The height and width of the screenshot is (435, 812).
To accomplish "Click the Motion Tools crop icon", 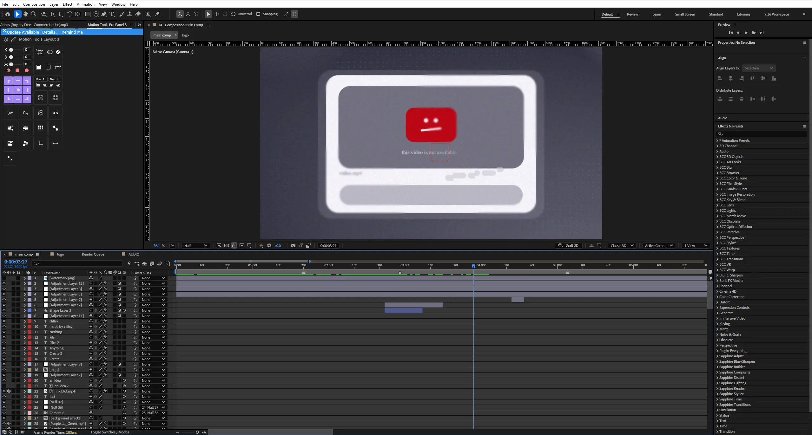I will pyautogui.click(x=41, y=143).
